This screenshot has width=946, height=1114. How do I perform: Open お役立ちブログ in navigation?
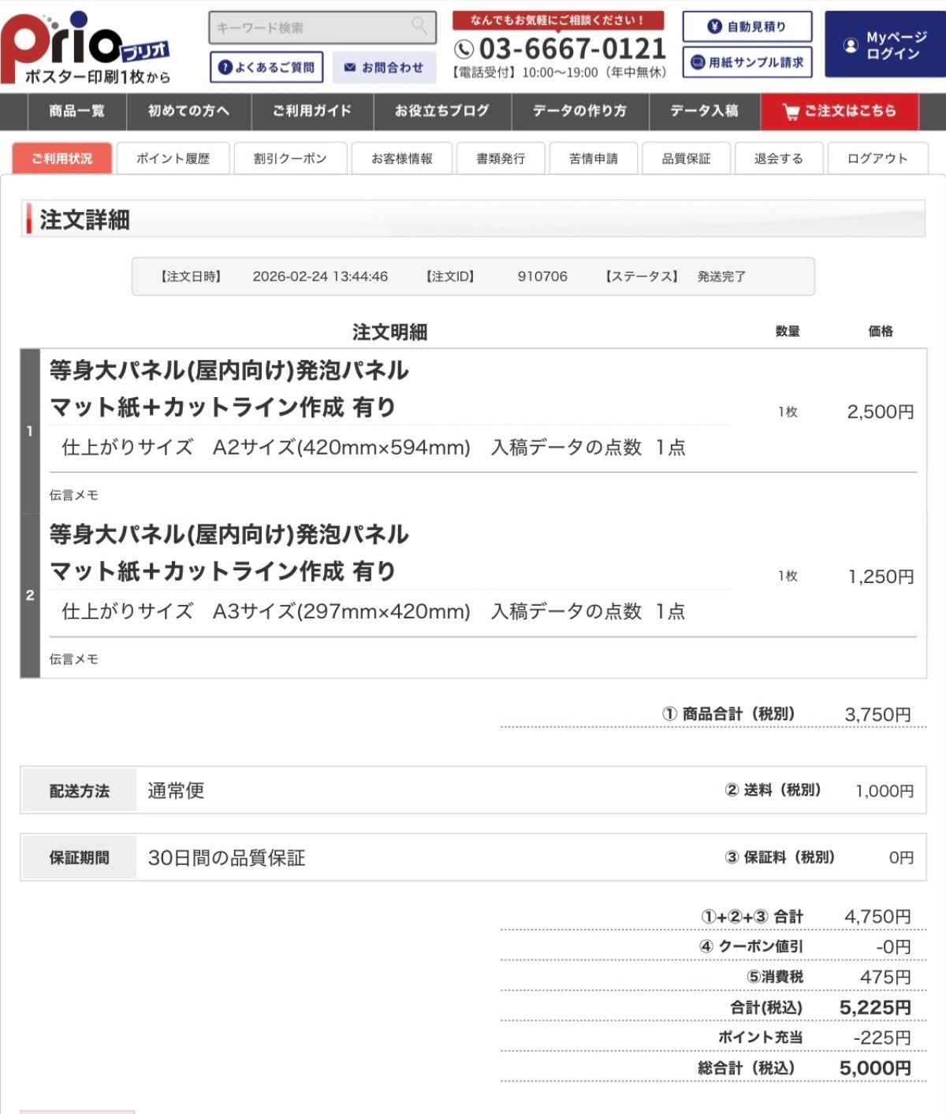pos(441,111)
